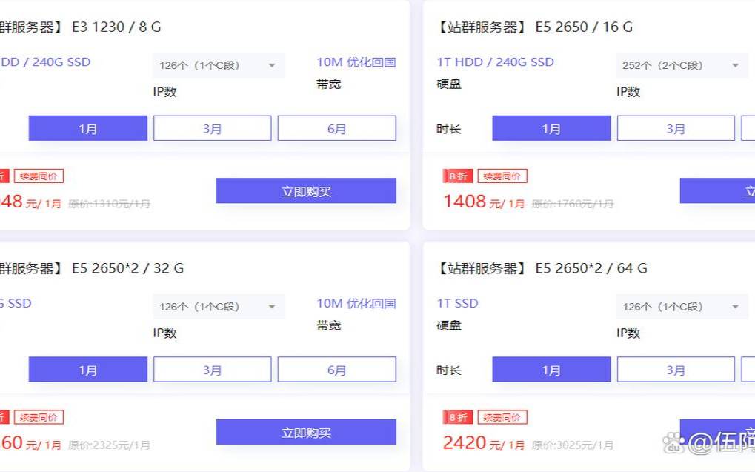
Task: Pick 6月 duration for E5 2650*2 / 32 G server
Action: tap(336, 370)
